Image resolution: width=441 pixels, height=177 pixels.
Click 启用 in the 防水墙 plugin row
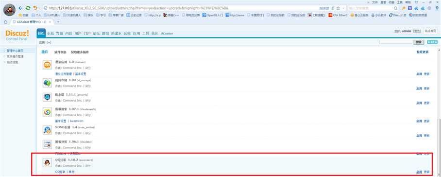(419, 103)
